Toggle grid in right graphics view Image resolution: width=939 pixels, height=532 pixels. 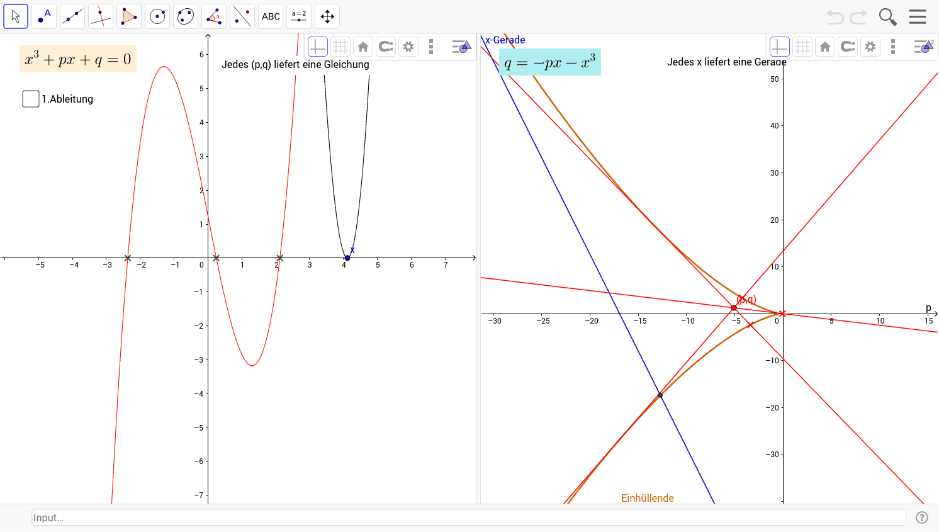point(802,47)
